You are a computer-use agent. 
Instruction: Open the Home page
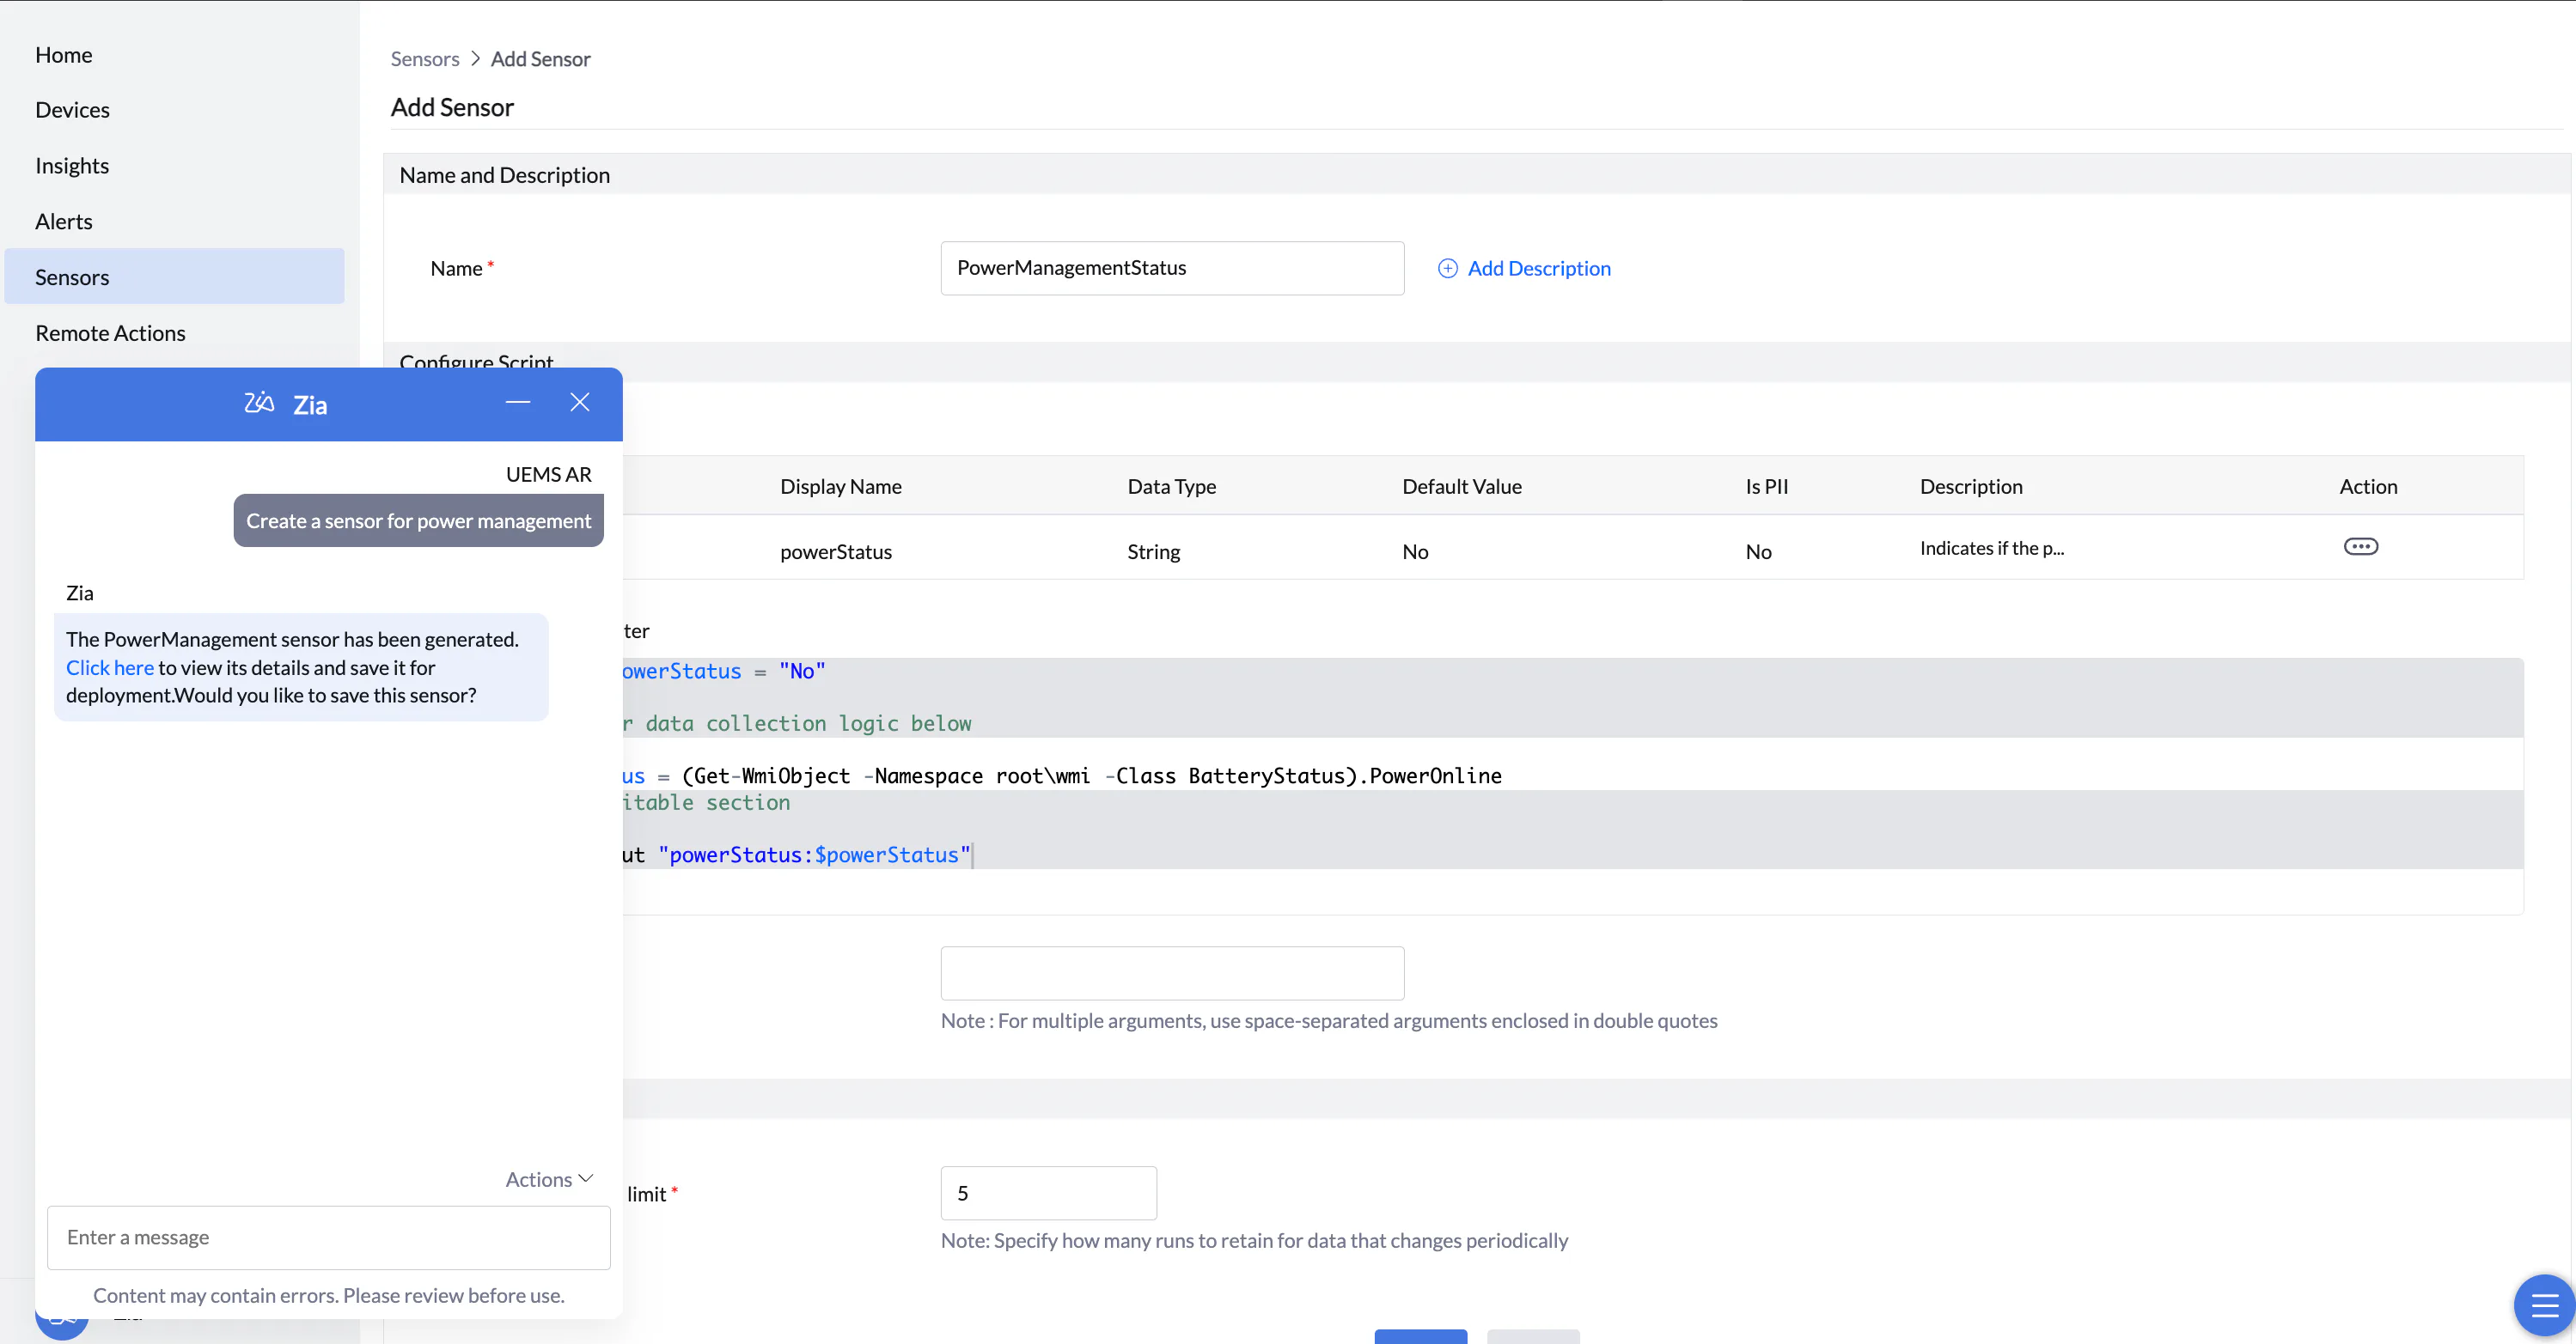(64, 55)
